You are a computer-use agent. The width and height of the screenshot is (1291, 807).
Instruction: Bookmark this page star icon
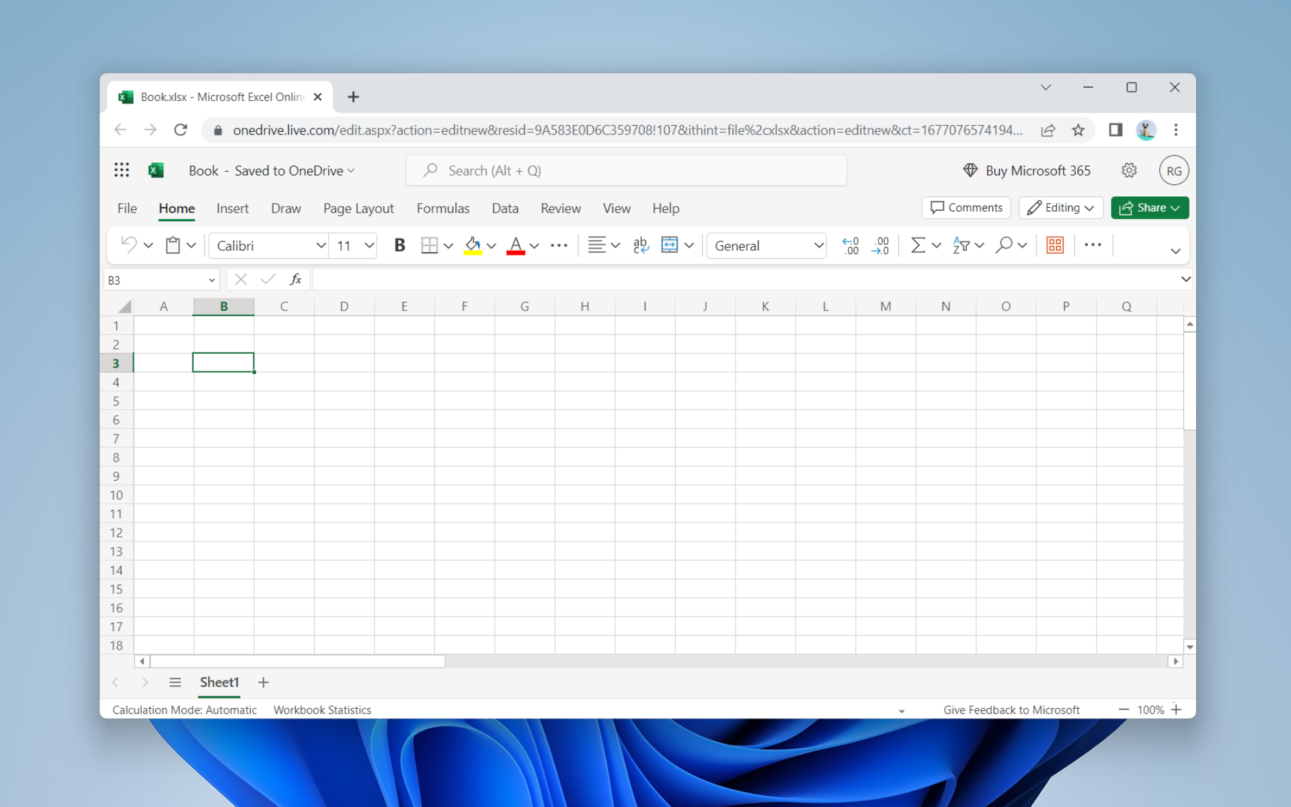click(1078, 130)
